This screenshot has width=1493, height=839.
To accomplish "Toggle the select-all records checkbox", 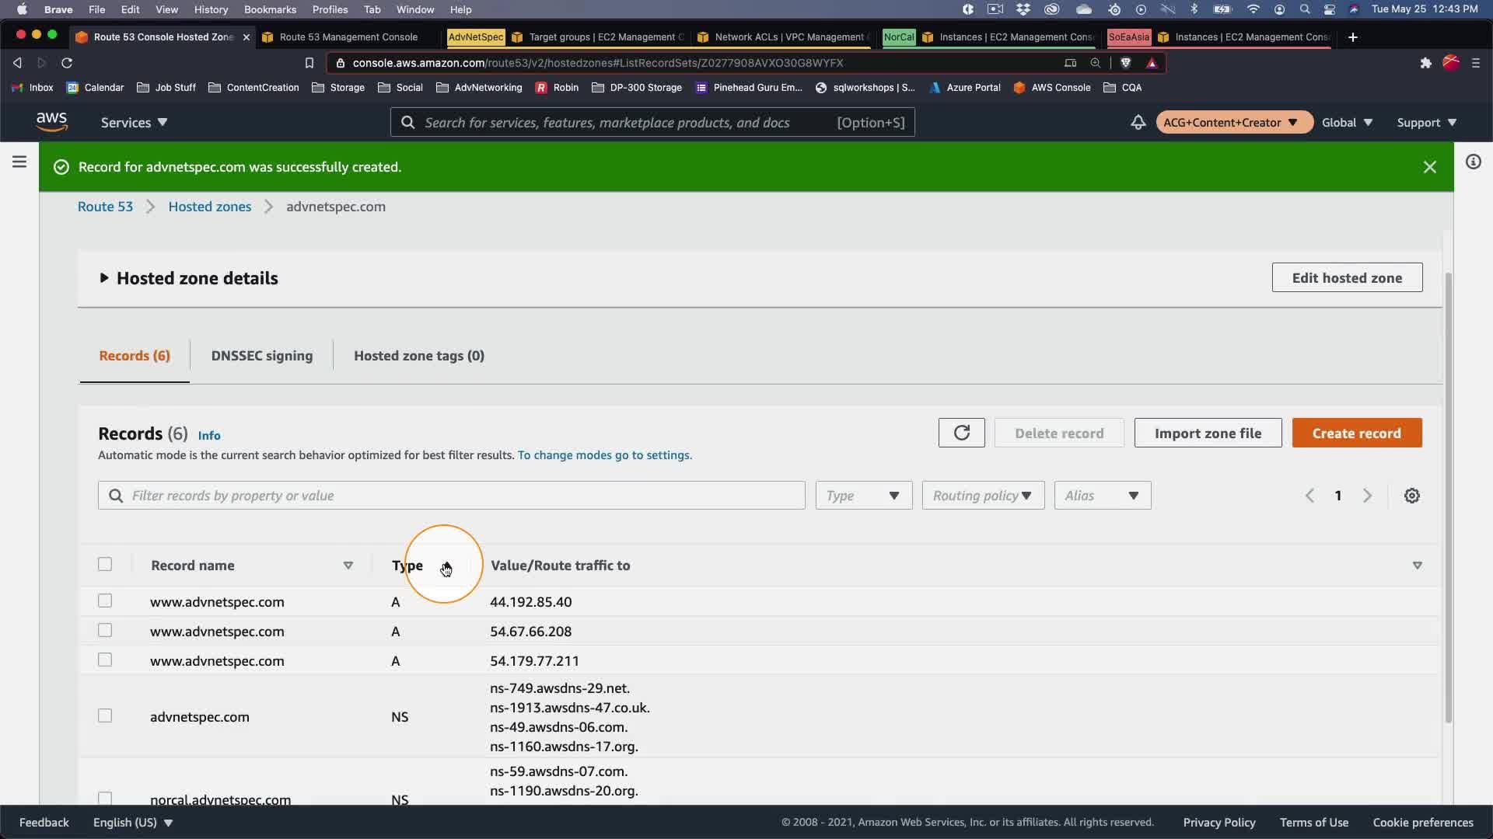I will (x=105, y=564).
